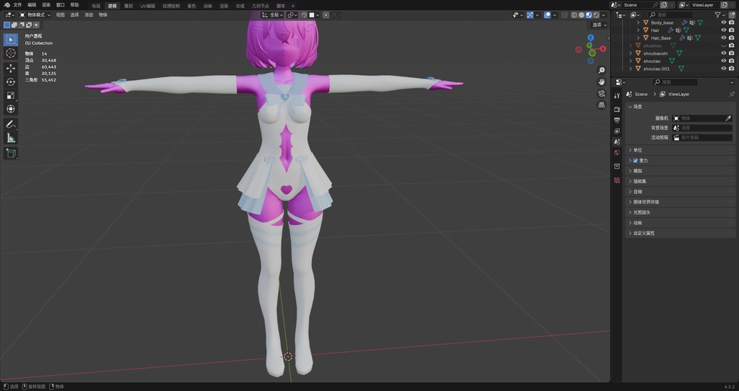Open the Collection properties tab
Image resolution: width=739 pixels, height=391 pixels.
[617, 167]
